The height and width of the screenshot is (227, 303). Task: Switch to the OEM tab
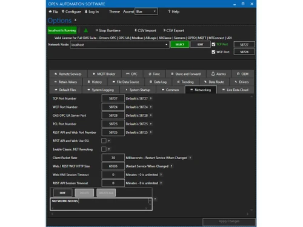[x=242, y=74]
